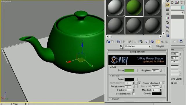Toggle the L lock beside Hilight glossiness
The height and width of the screenshot is (105, 186).
point(139,83)
